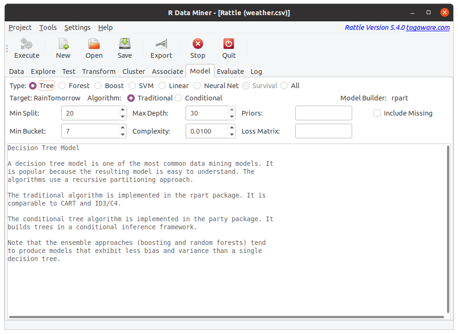The width and height of the screenshot is (458, 334).
Task: Click 'Model Builder:' label
Action: click(364, 98)
